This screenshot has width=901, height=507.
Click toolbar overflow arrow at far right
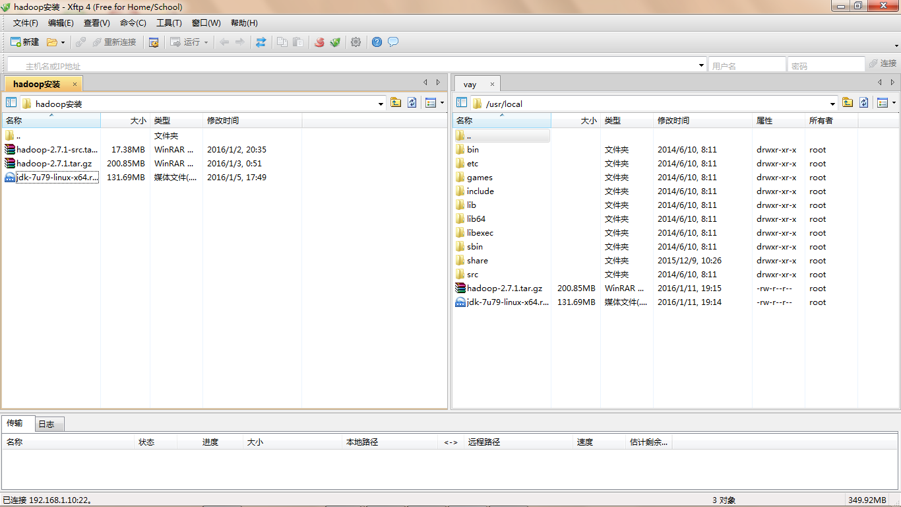(x=896, y=46)
